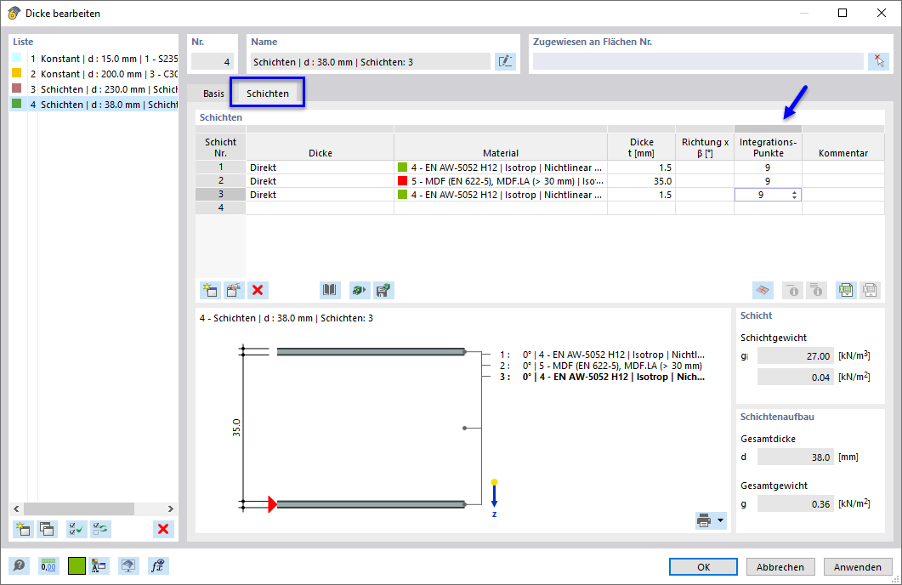Click the first greyed info icon in layers toolbar
902x585 pixels.
(x=792, y=291)
